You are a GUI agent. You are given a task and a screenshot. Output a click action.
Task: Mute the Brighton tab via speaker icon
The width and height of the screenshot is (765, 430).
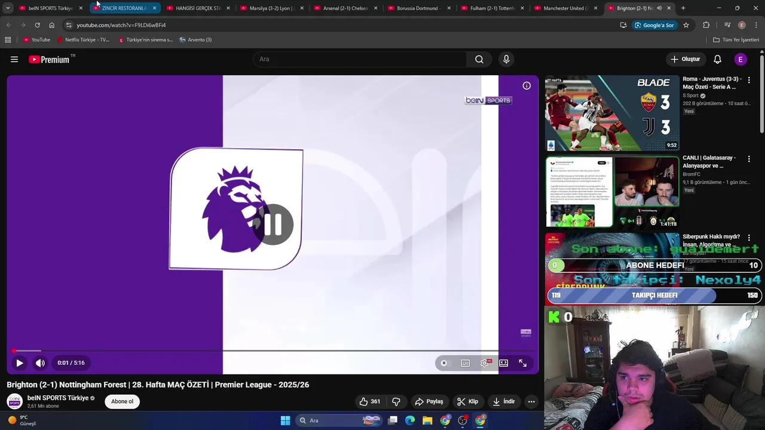point(659,8)
